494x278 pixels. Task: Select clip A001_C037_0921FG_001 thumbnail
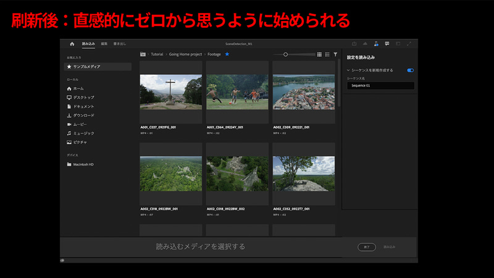tap(171, 92)
